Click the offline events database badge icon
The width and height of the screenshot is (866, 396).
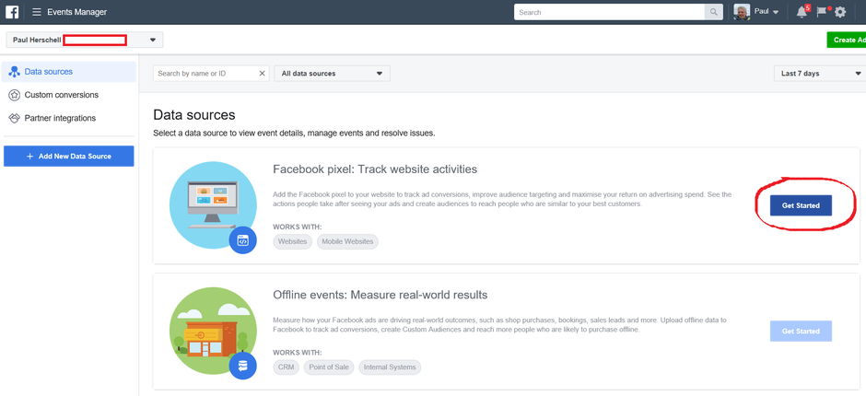[x=243, y=366]
